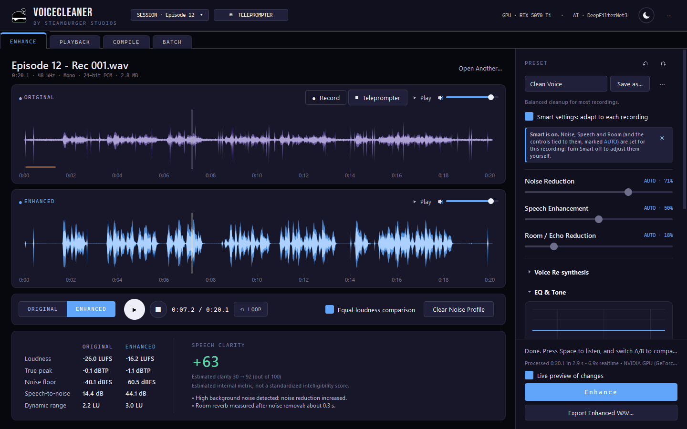Switch to the Playback tab
This screenshot has height=429, width=687.
tap(75, 42)
